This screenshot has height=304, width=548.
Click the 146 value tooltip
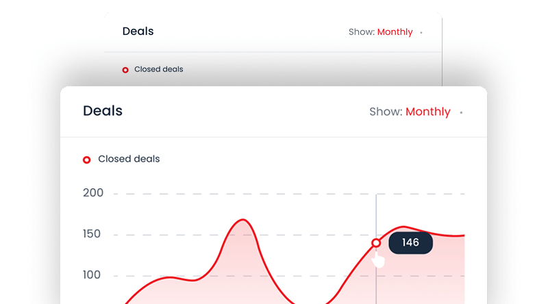[x=410, y=243]
